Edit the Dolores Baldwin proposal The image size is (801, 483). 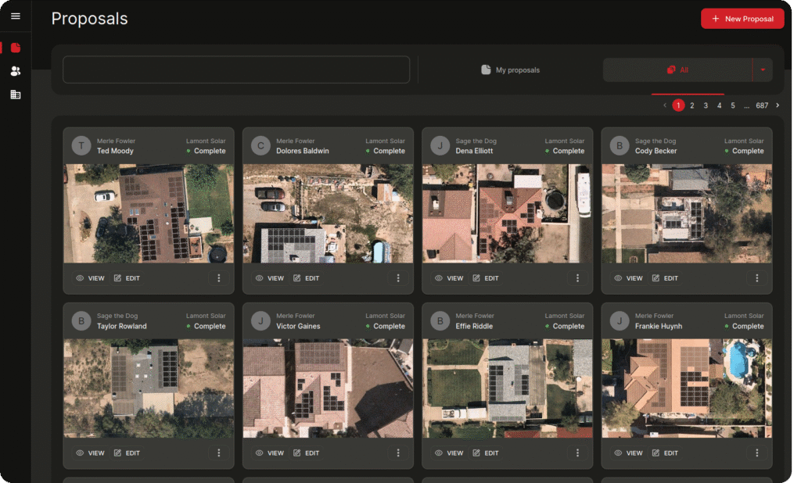(x=306, y=278)
